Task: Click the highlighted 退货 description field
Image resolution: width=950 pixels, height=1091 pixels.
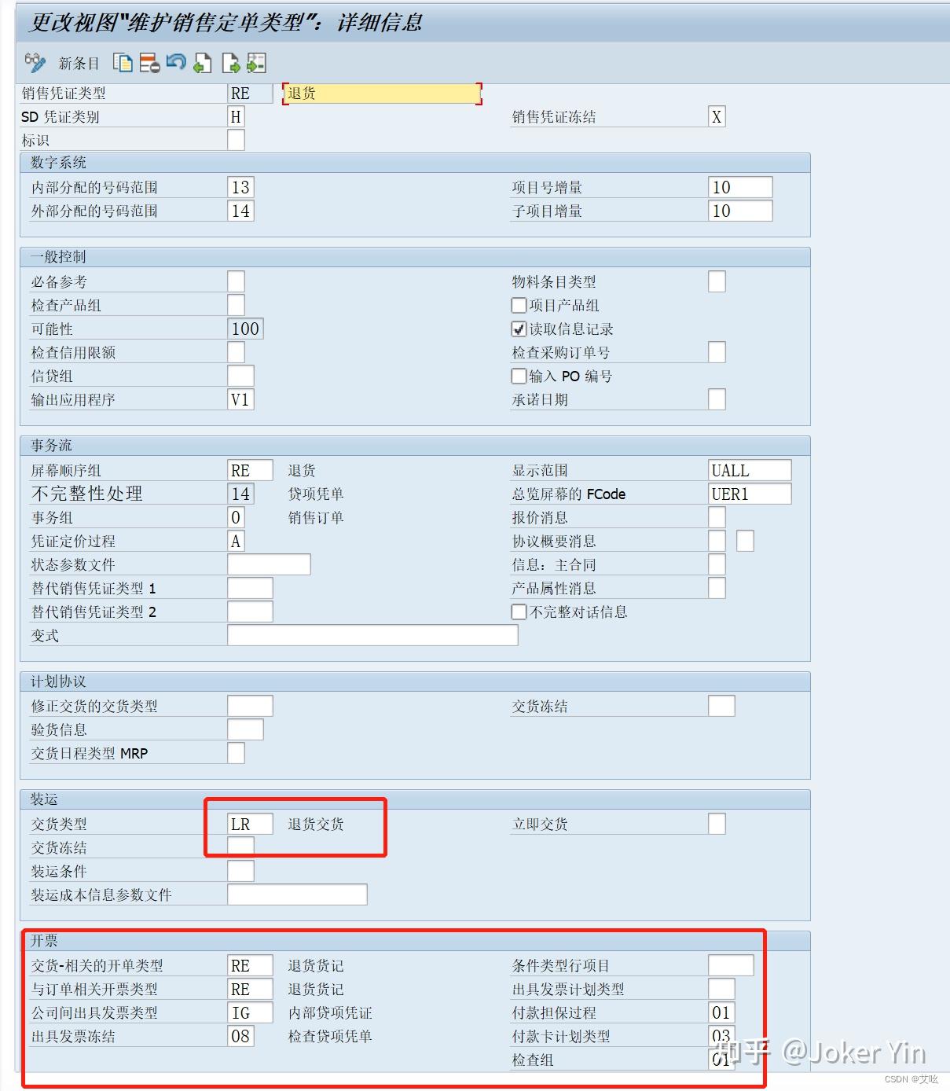Action: [381, 94]
